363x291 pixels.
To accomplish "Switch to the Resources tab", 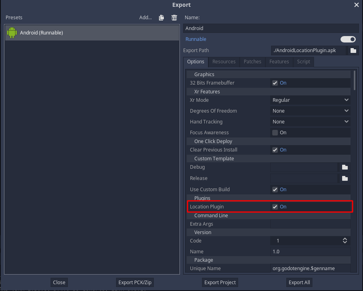I will point(224,62).
